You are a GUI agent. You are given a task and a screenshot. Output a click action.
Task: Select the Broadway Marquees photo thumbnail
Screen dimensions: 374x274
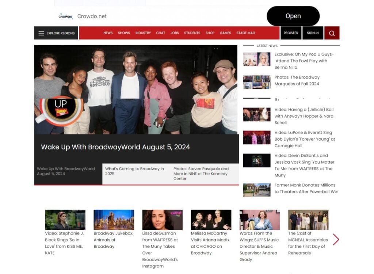257,82
